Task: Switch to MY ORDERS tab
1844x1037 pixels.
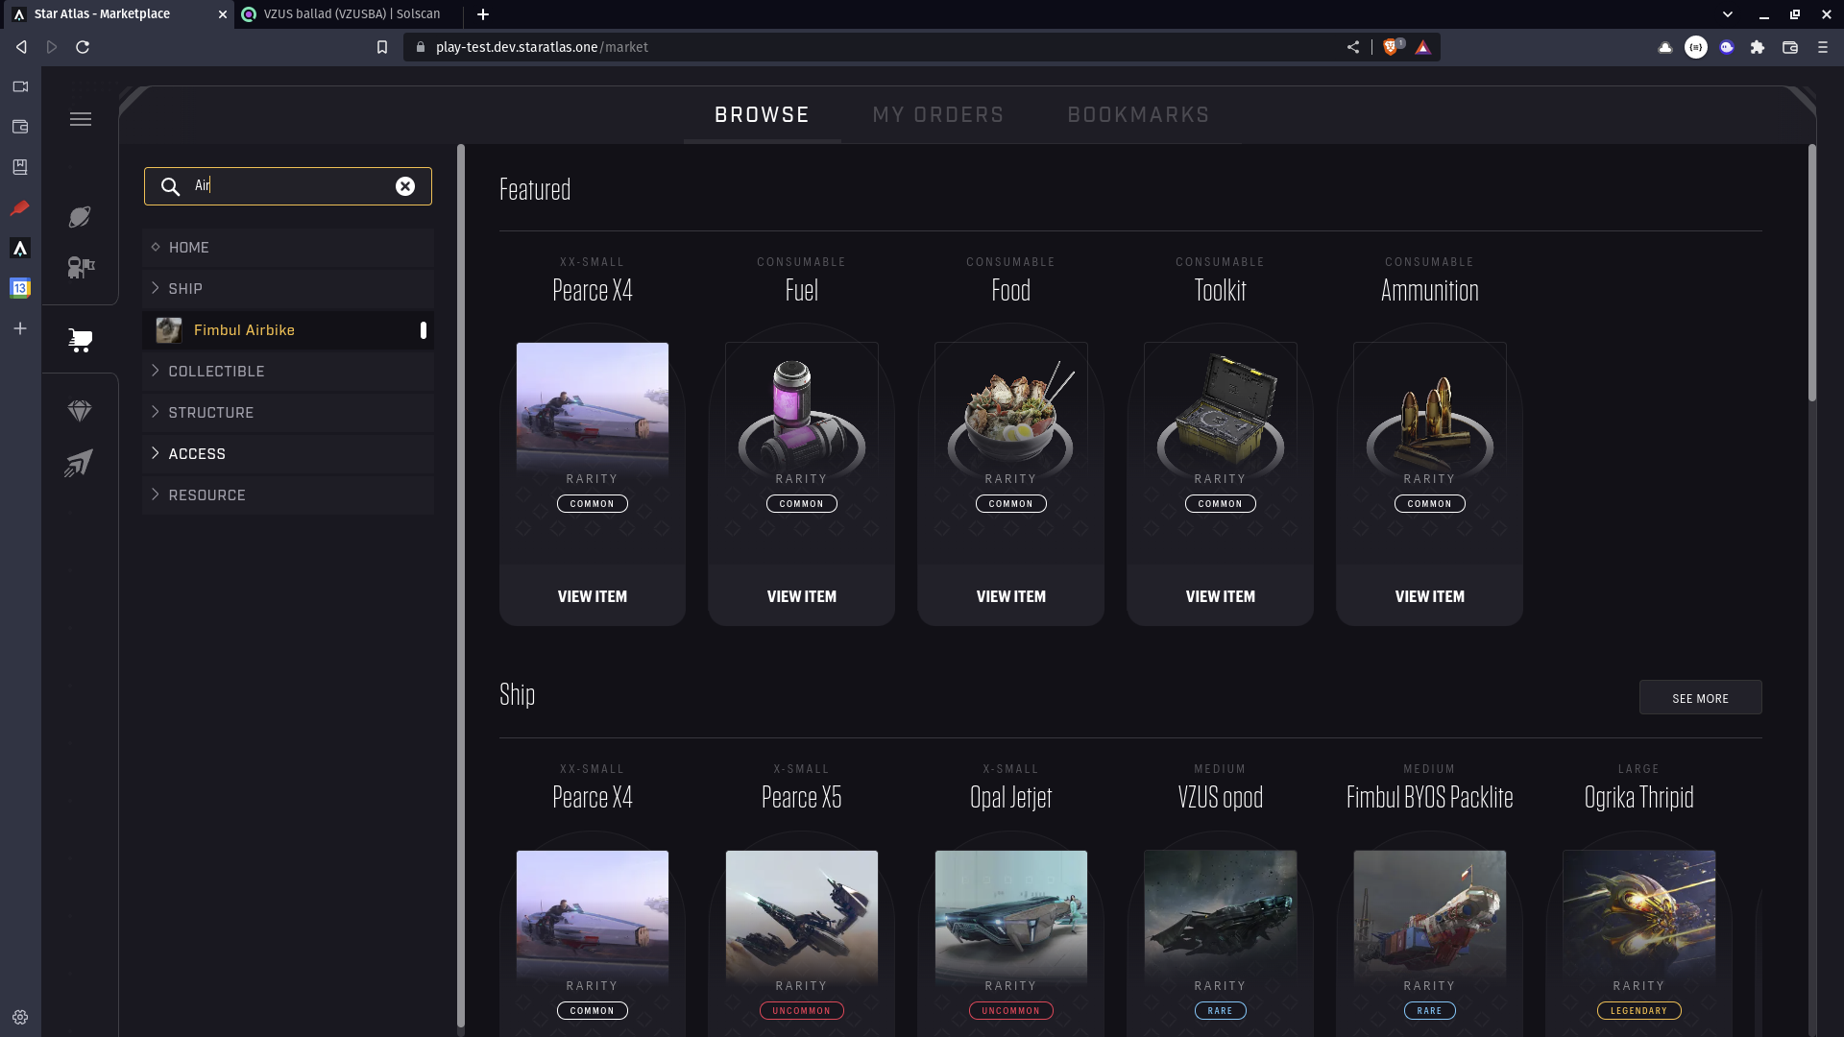Action: point(938,115)
